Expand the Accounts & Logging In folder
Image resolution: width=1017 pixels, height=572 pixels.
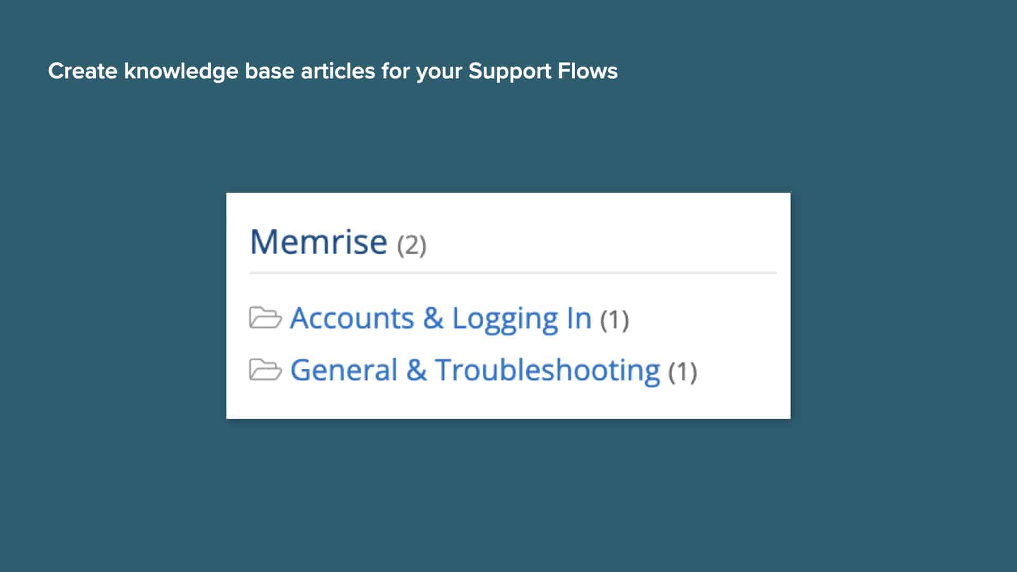[441, 318]
